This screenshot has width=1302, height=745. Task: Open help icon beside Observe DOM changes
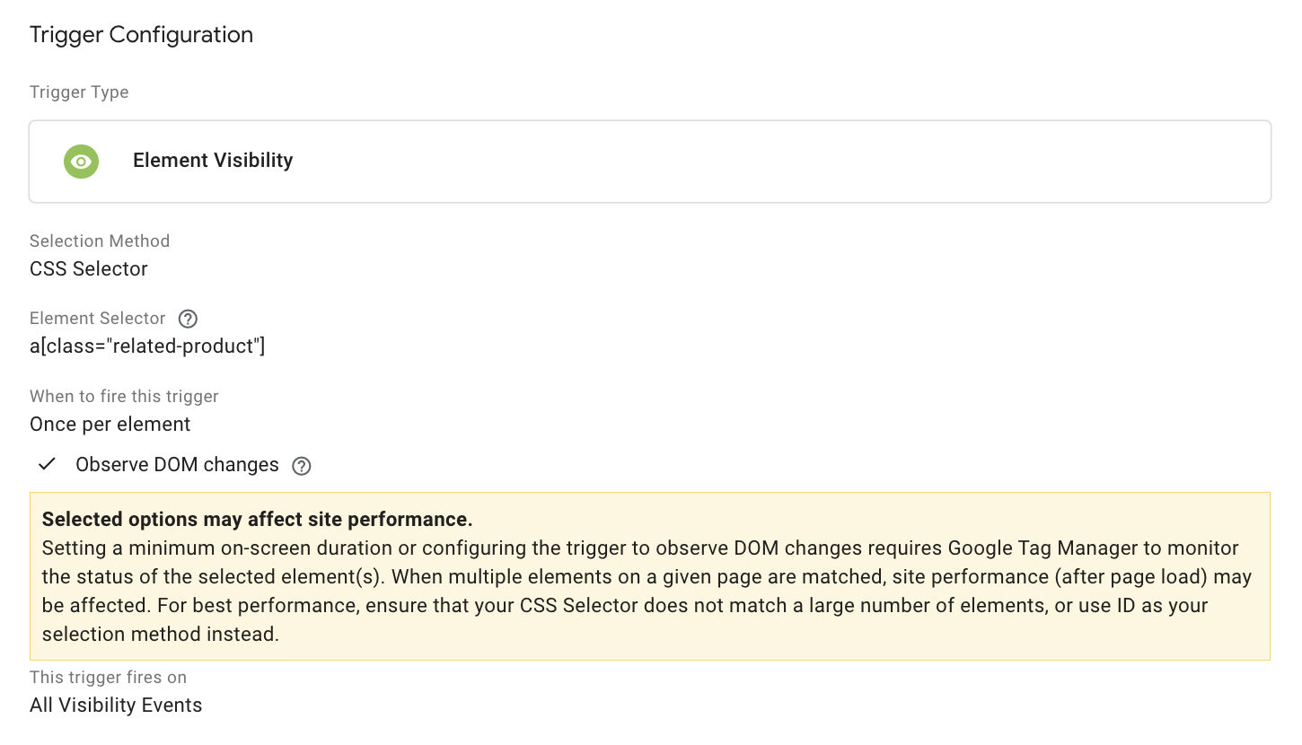coord(302,466)
